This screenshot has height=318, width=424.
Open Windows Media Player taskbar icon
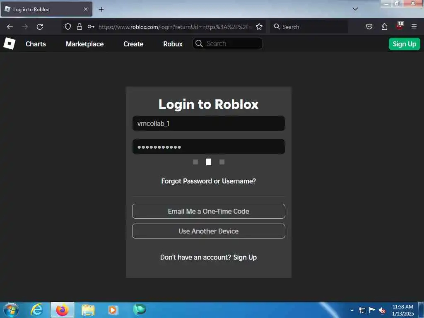coord(113,310)
